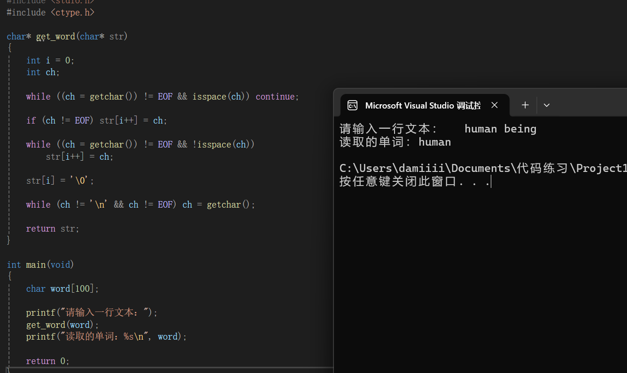
Task: Click the indentation guide inside get_word's body
Action: [9, 141]
